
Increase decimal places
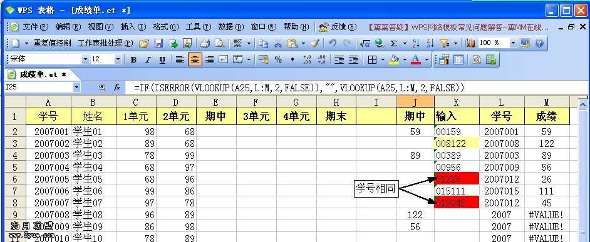tap(307, 59)
